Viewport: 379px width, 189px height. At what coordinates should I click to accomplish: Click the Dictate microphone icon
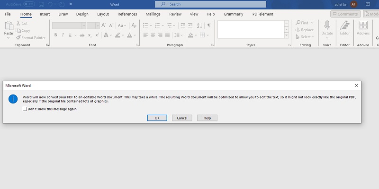[327, 25]
